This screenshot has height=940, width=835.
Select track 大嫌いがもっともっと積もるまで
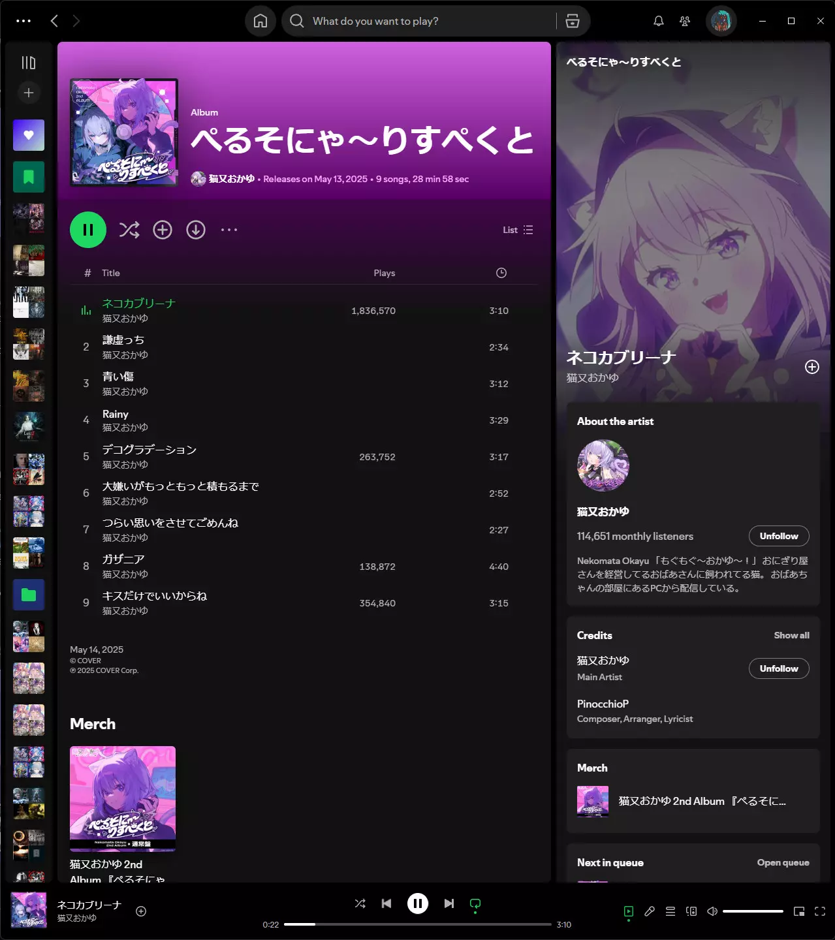tap(304, 493)
